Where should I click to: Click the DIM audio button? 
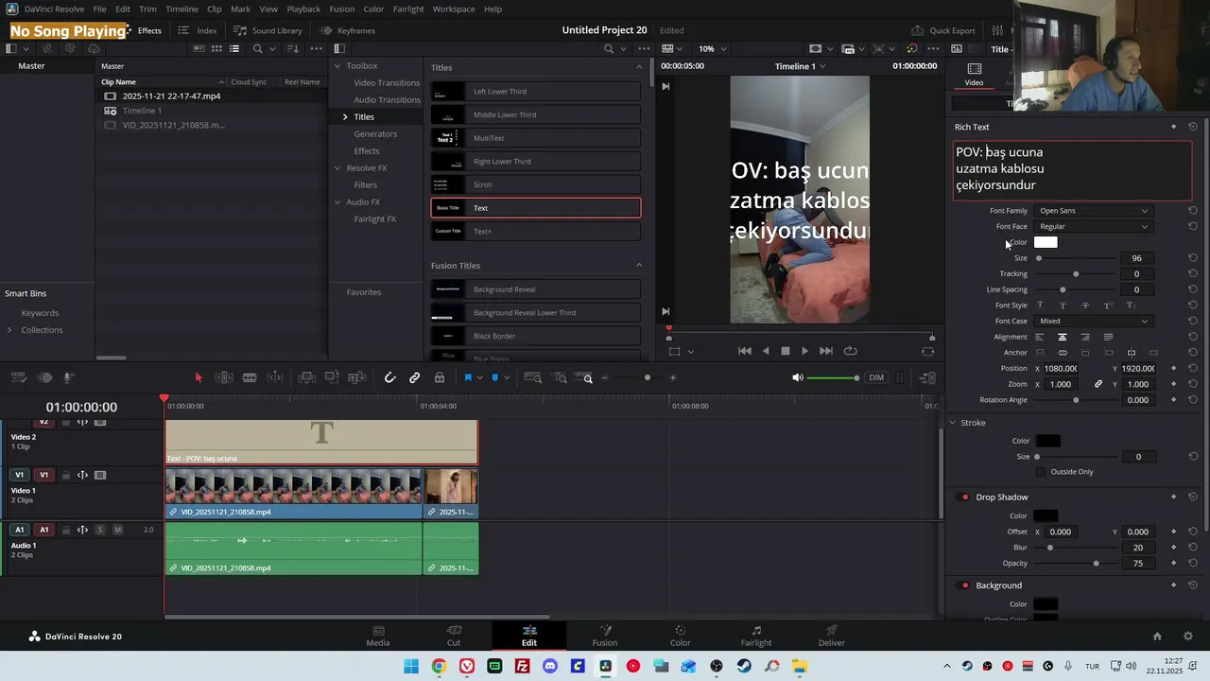coord(876,377)
